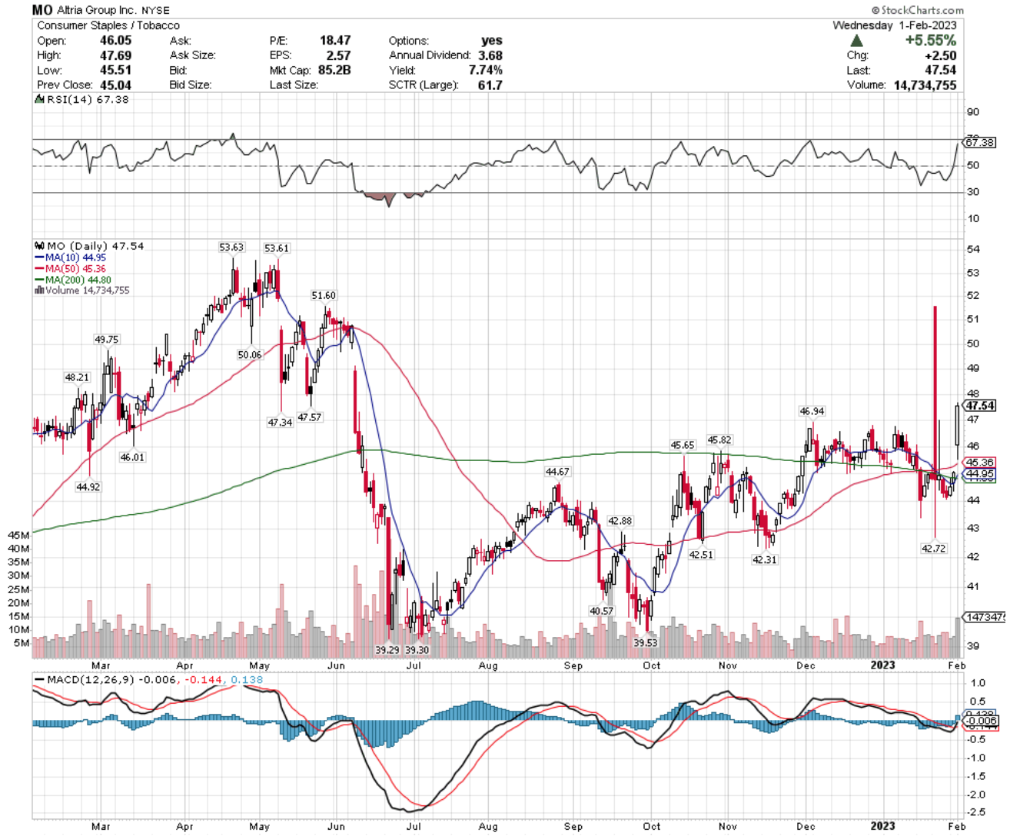Click the Volume 14,734,755 legend entry
The width and height of the screenshot is (1010, 836).
(82, 290)
